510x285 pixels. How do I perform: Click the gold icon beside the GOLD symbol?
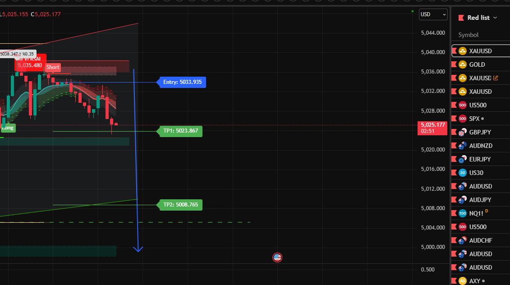(463, 64)
